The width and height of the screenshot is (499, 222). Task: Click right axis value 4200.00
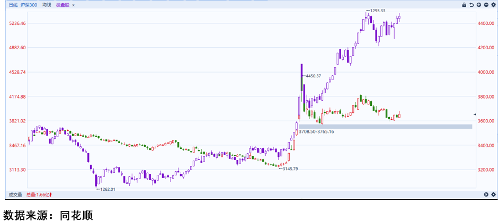click(486, 48)
